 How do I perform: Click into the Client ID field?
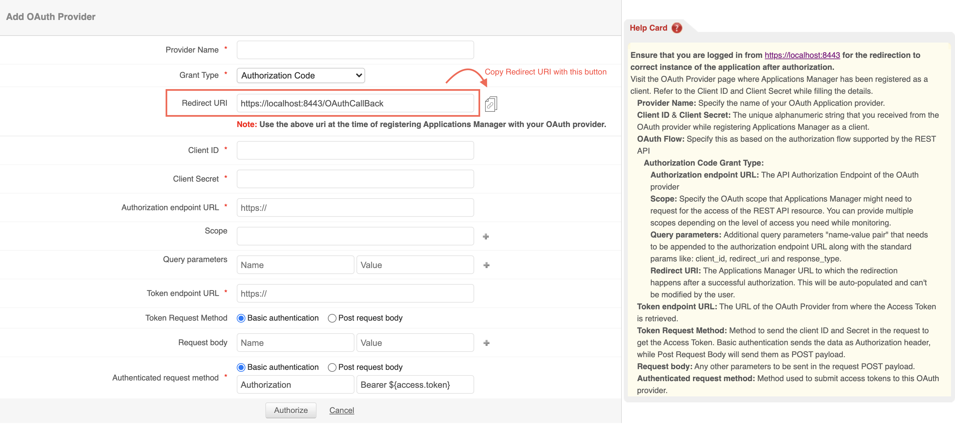pos(355,150)
